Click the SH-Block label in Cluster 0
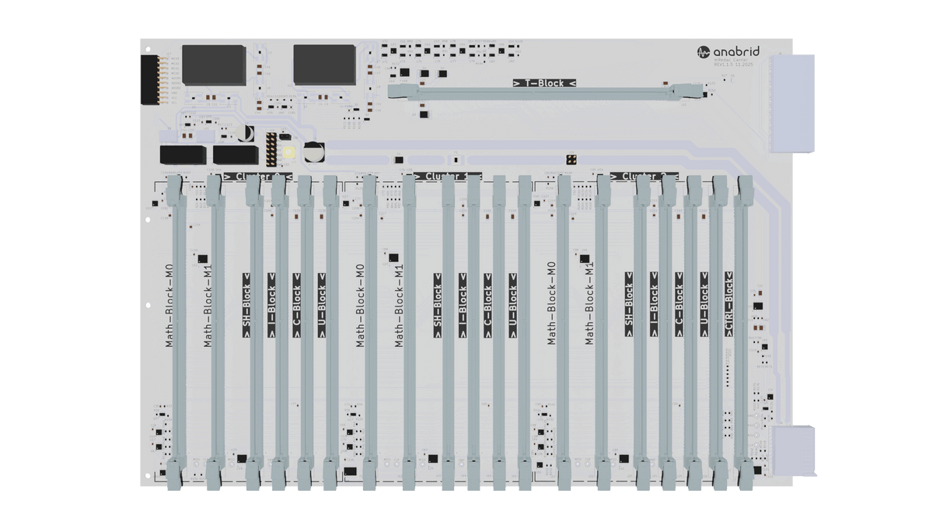 click(x=246, y=305)
